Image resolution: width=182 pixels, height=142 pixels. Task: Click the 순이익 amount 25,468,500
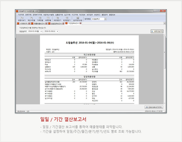pos(83,89)
